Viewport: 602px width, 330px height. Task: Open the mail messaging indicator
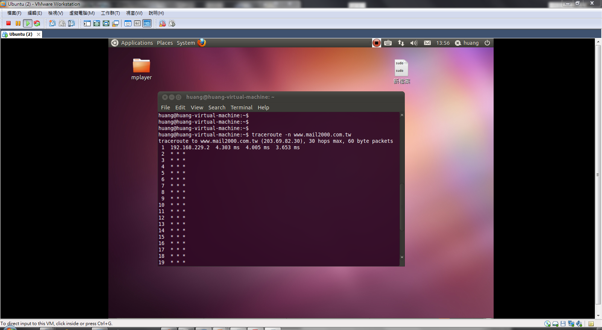click(427, 43)
